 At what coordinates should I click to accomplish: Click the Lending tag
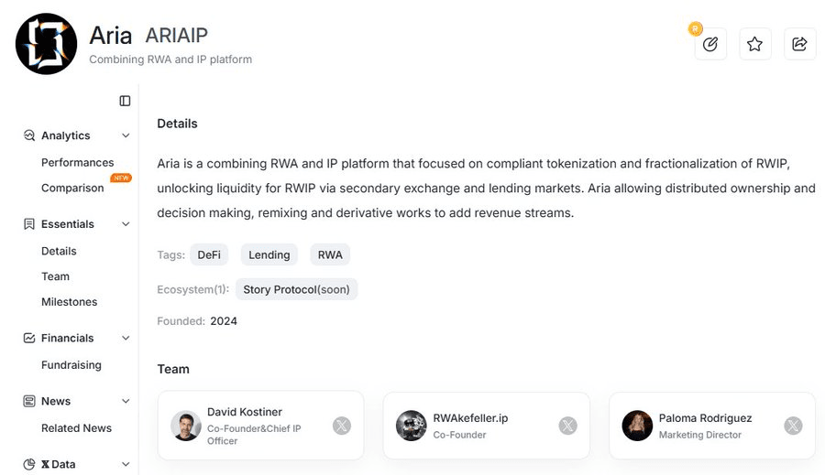point(269,255)
